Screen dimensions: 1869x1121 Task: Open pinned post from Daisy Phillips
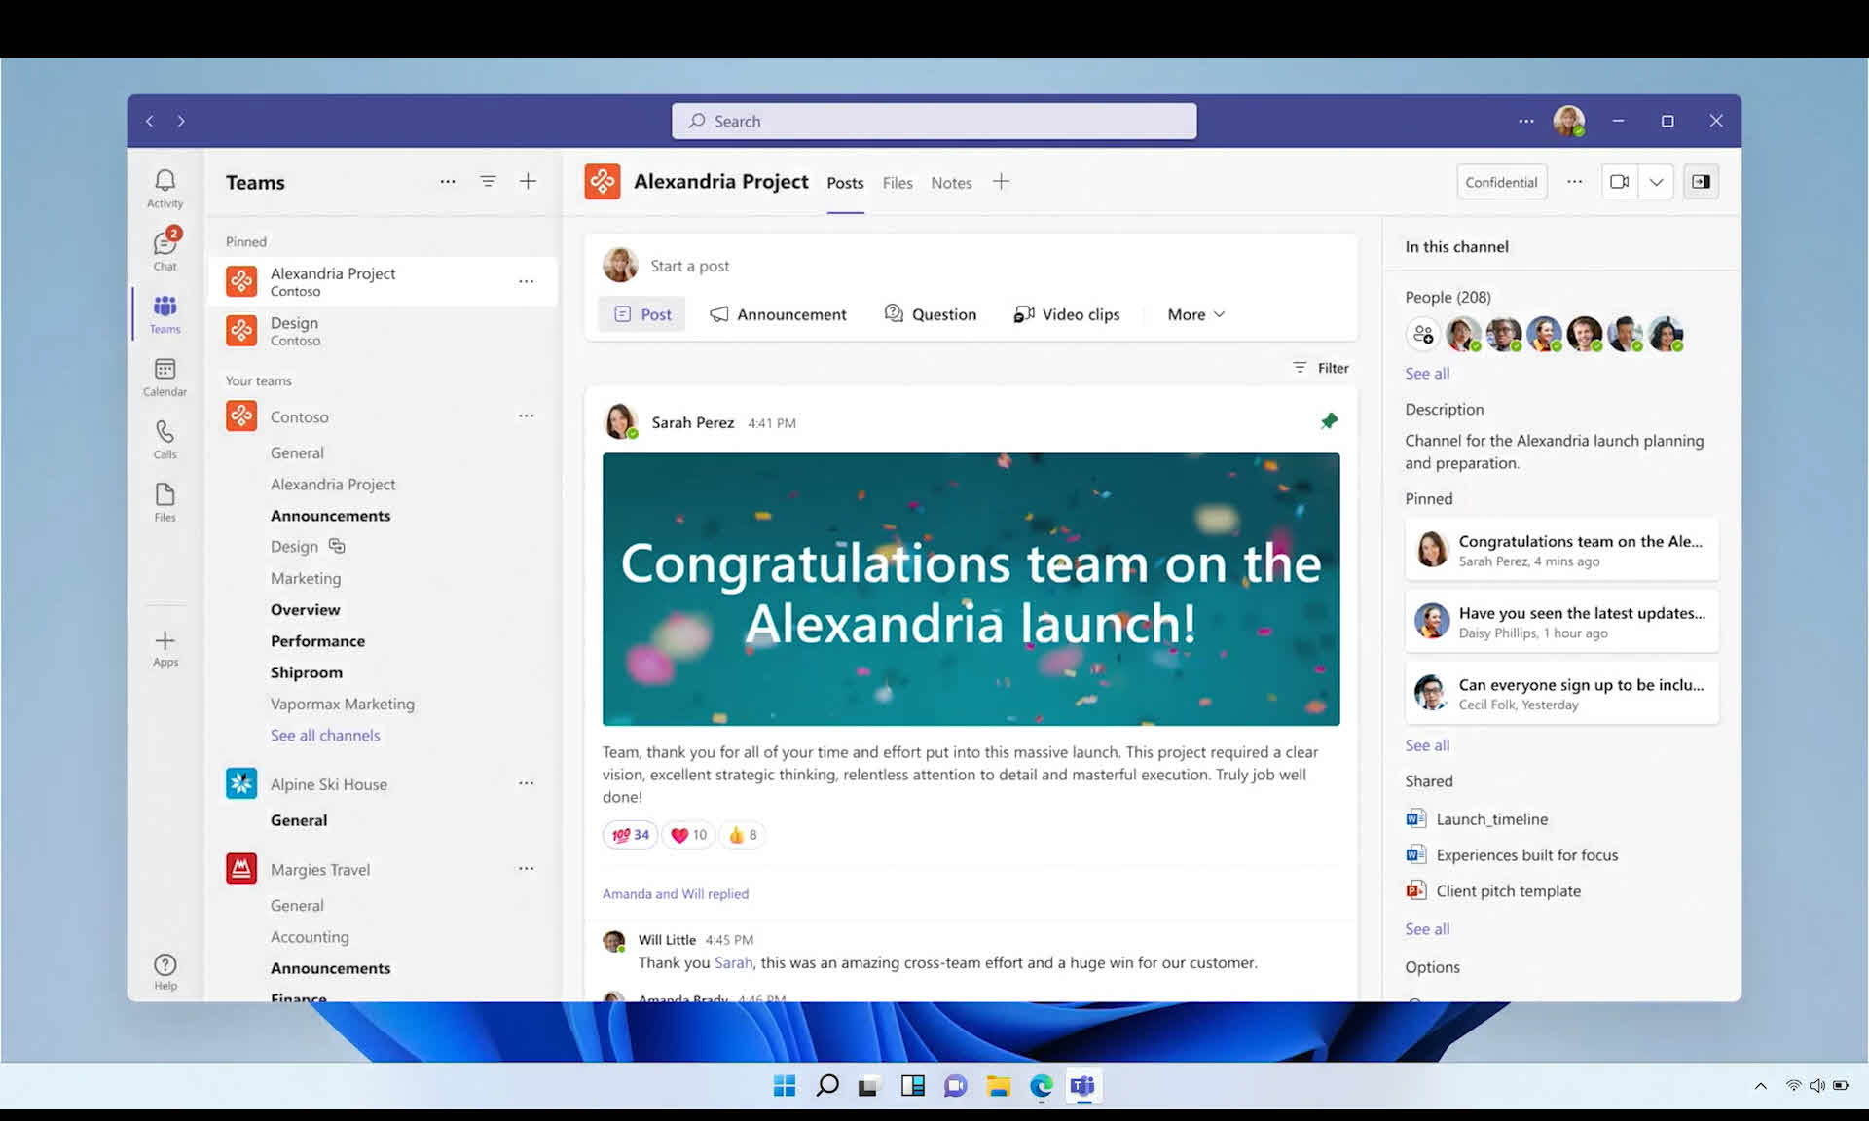click(x=1561, y=622)
